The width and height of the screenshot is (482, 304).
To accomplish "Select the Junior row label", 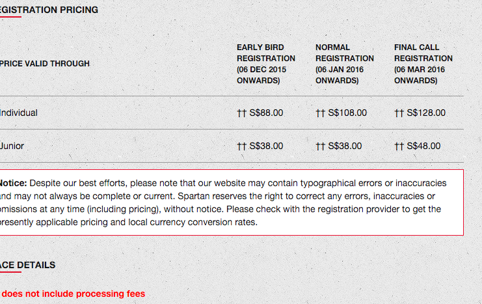I will click(x=12, y=146).
